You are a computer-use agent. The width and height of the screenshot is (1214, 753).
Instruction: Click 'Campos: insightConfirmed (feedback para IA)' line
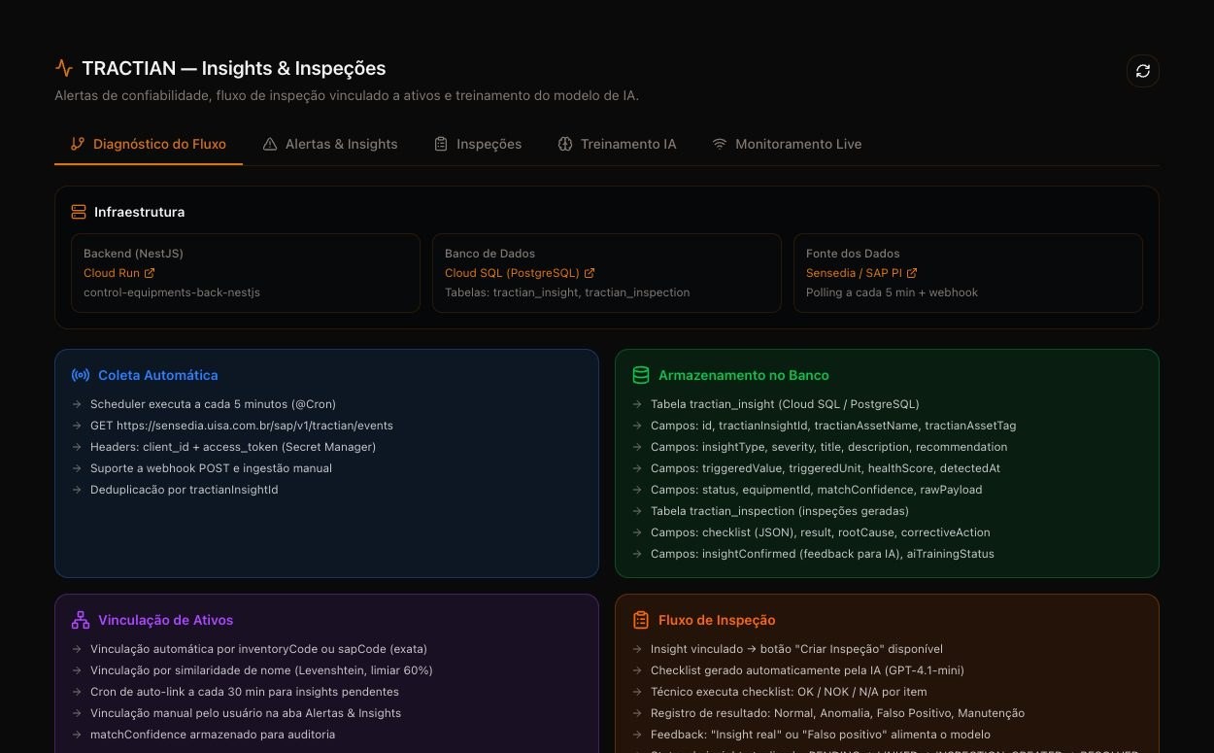[823, 554]
